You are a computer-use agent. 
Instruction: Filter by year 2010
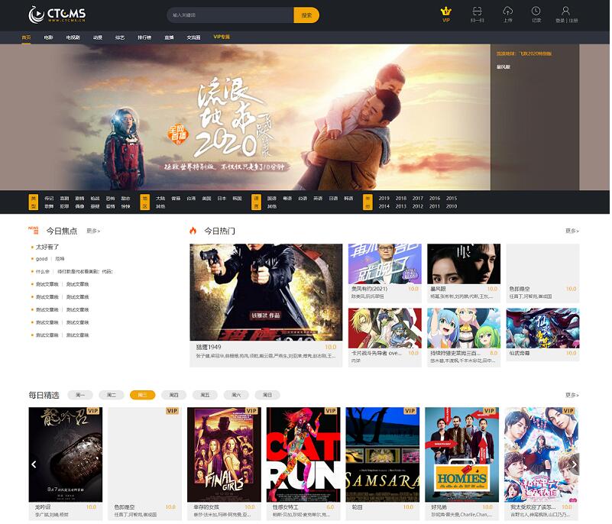pos(452,206)
